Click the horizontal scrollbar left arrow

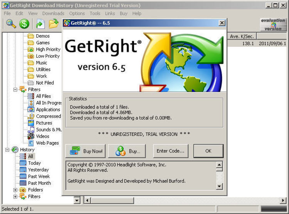[x=87, y=200]
